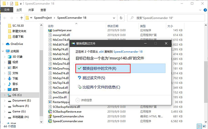Select 迅雷下载 folder in sidebar
Image resolution: width=208 pixels, height=129 pixels.
click(x=18, y=37)
